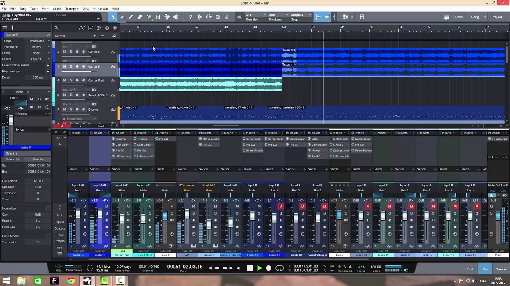Solo the Guitar R track
The image size is (510, 286).
click(x=71, y=66)
